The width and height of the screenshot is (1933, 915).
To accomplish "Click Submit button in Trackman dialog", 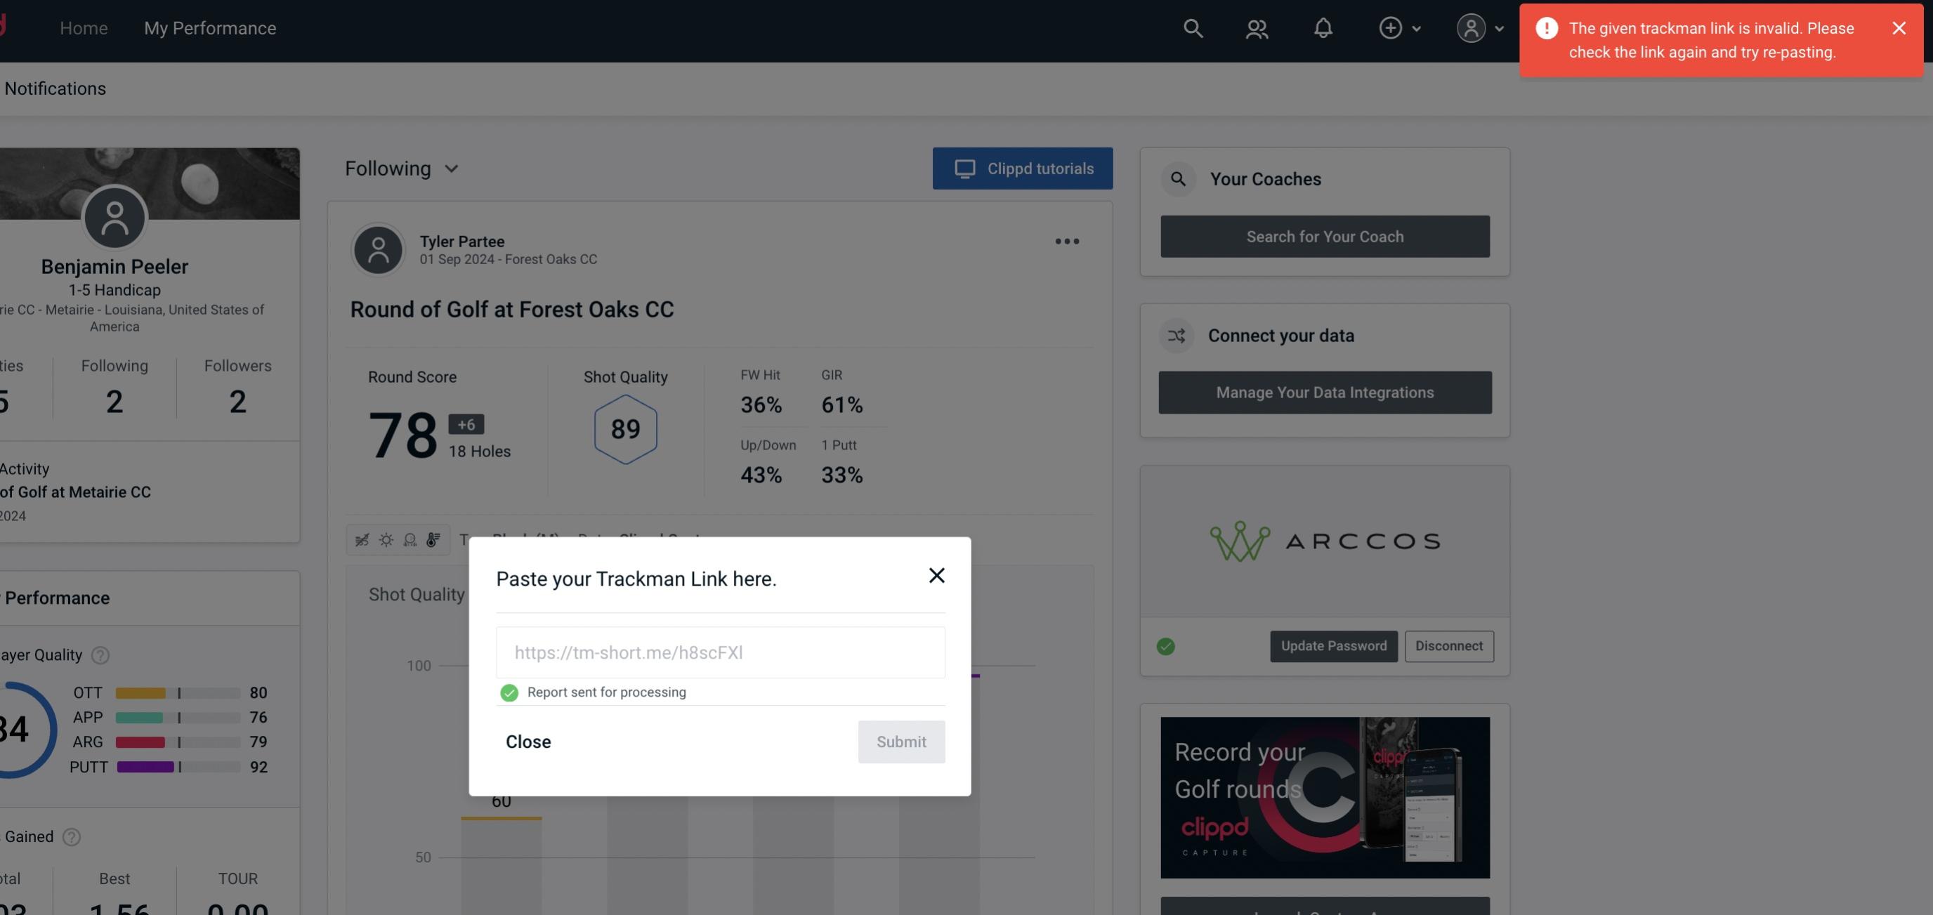I will (901, 741).
